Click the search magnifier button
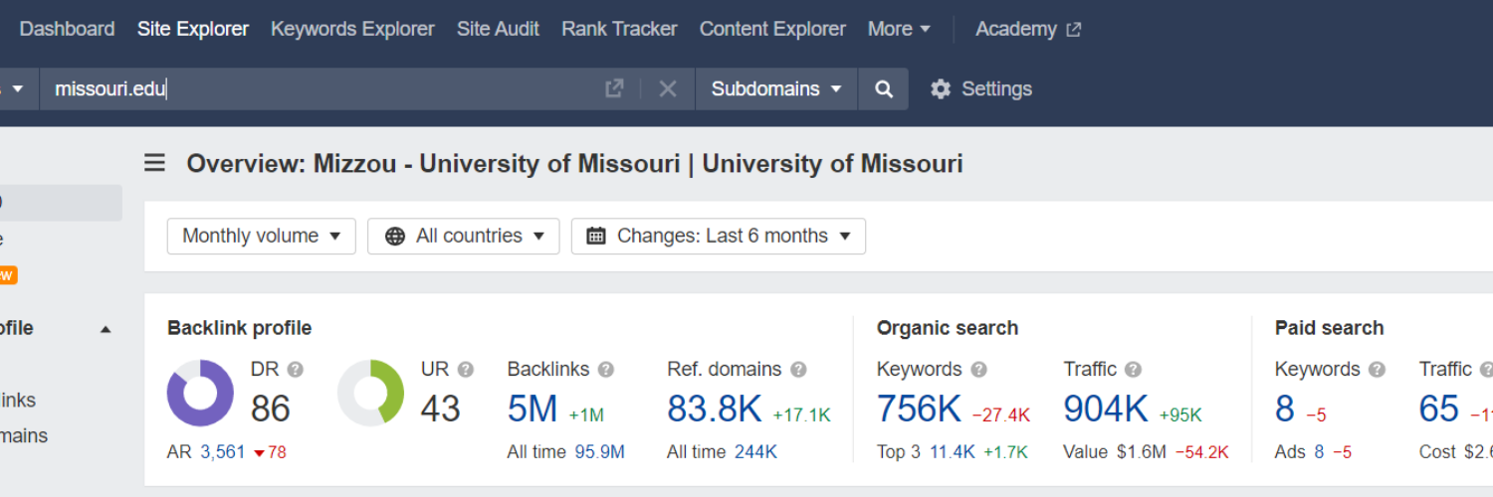Viewport: 1493px width, 497px height. coord(884,89)
